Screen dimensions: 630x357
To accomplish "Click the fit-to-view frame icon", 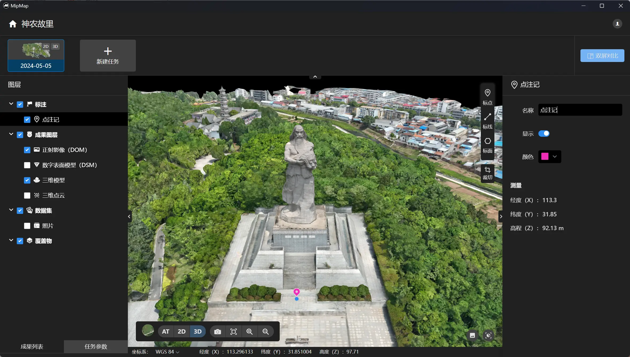I will coord(233,331).
